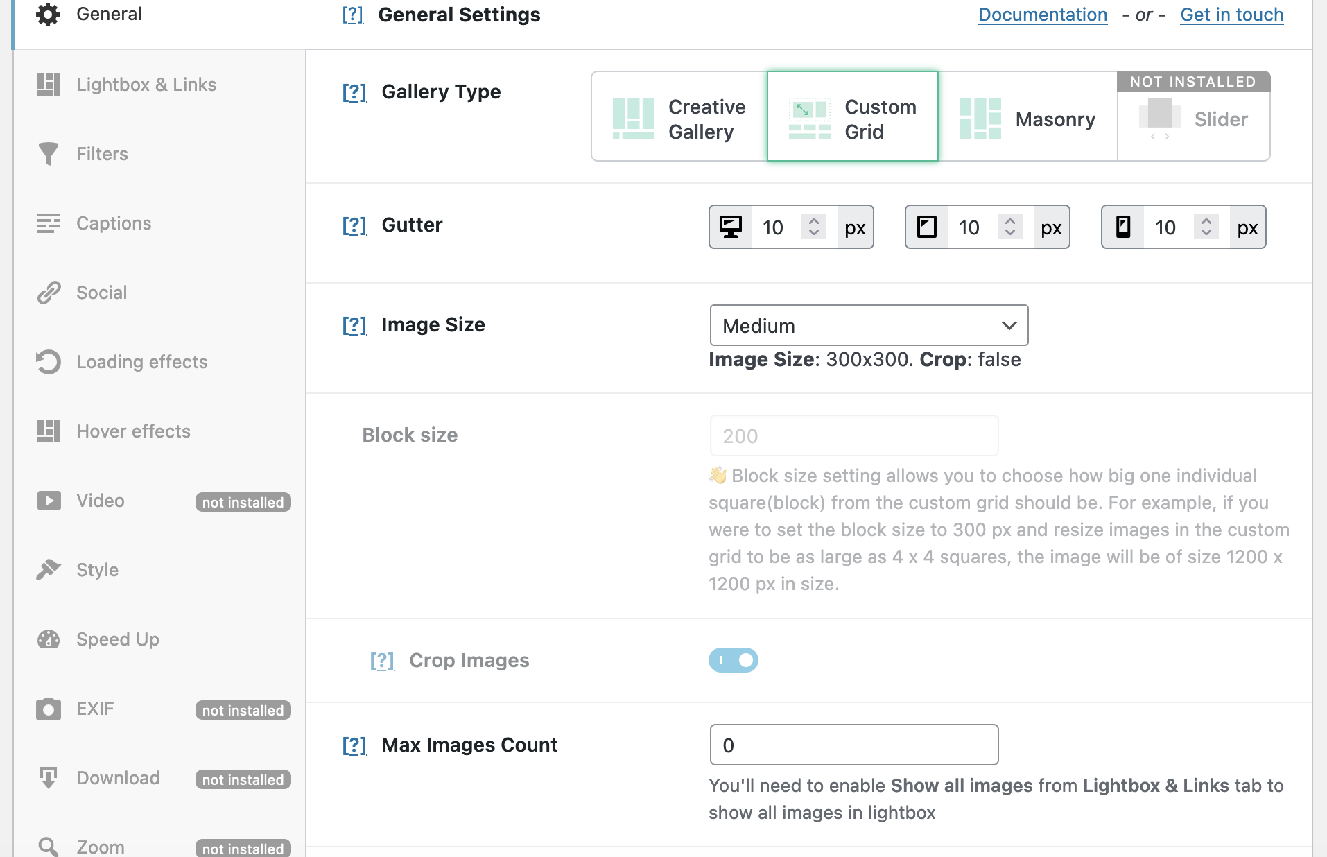This screenshot has width=1327, height=857.
Task: Switch to the Filters tab
Action: tap(159, 154)
